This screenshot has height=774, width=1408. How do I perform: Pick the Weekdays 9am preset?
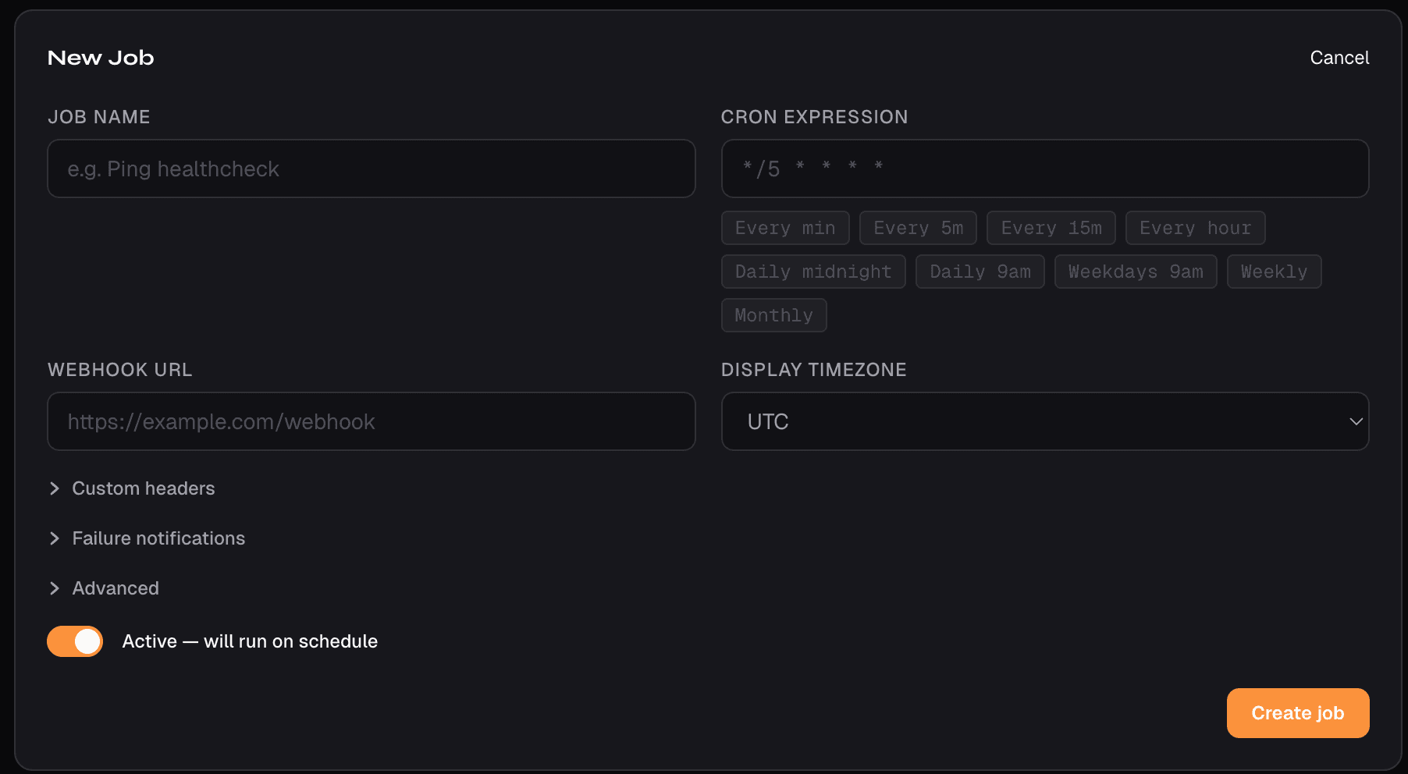[x=1136, y=272]
